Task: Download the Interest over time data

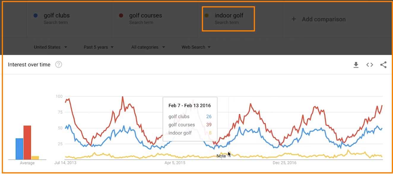Action: coord(356,65)
